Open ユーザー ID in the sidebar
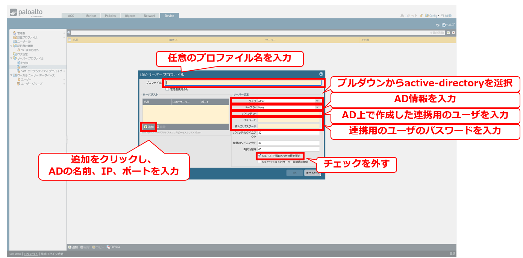 (24, 41)
